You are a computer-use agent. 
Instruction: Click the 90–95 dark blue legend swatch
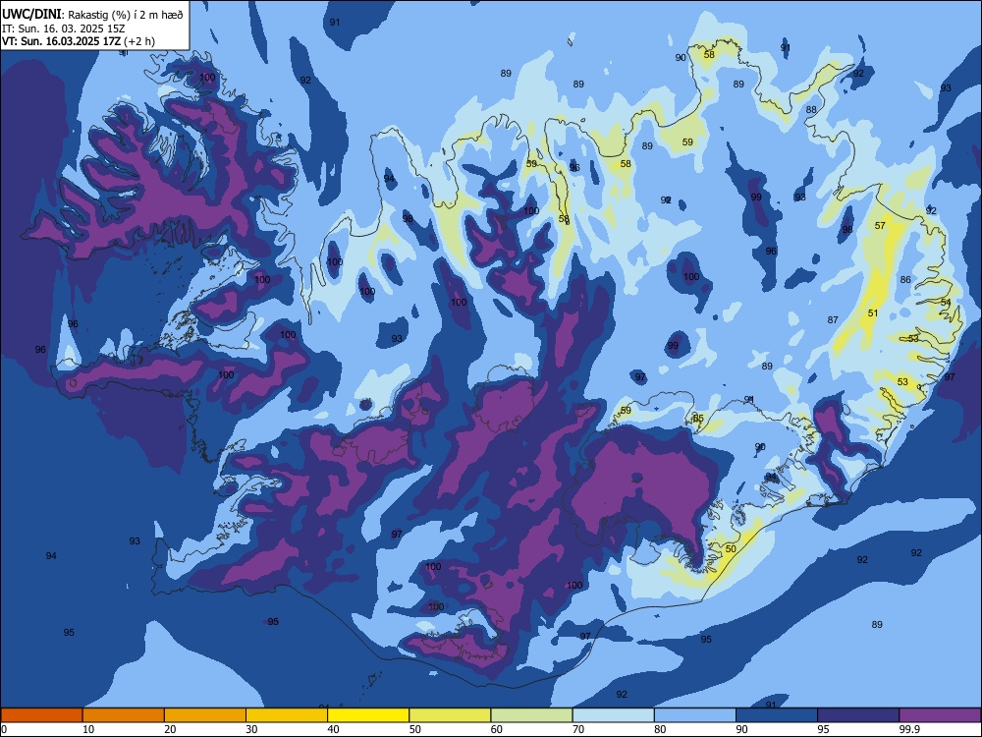click(777, 715)
